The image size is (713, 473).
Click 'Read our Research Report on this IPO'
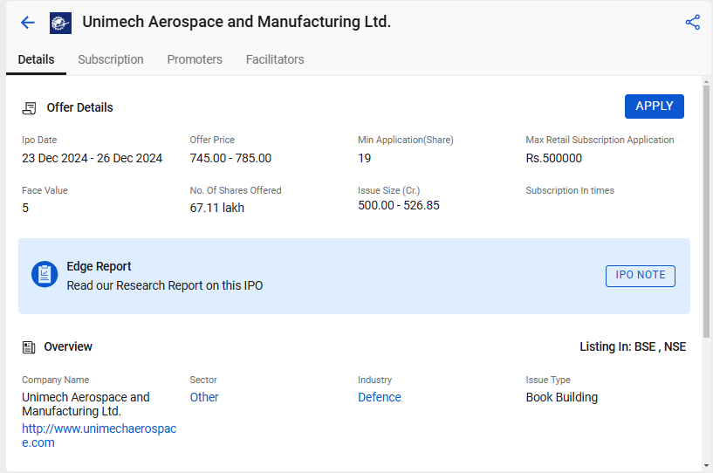pyautogui.click(x=165, y=285)
